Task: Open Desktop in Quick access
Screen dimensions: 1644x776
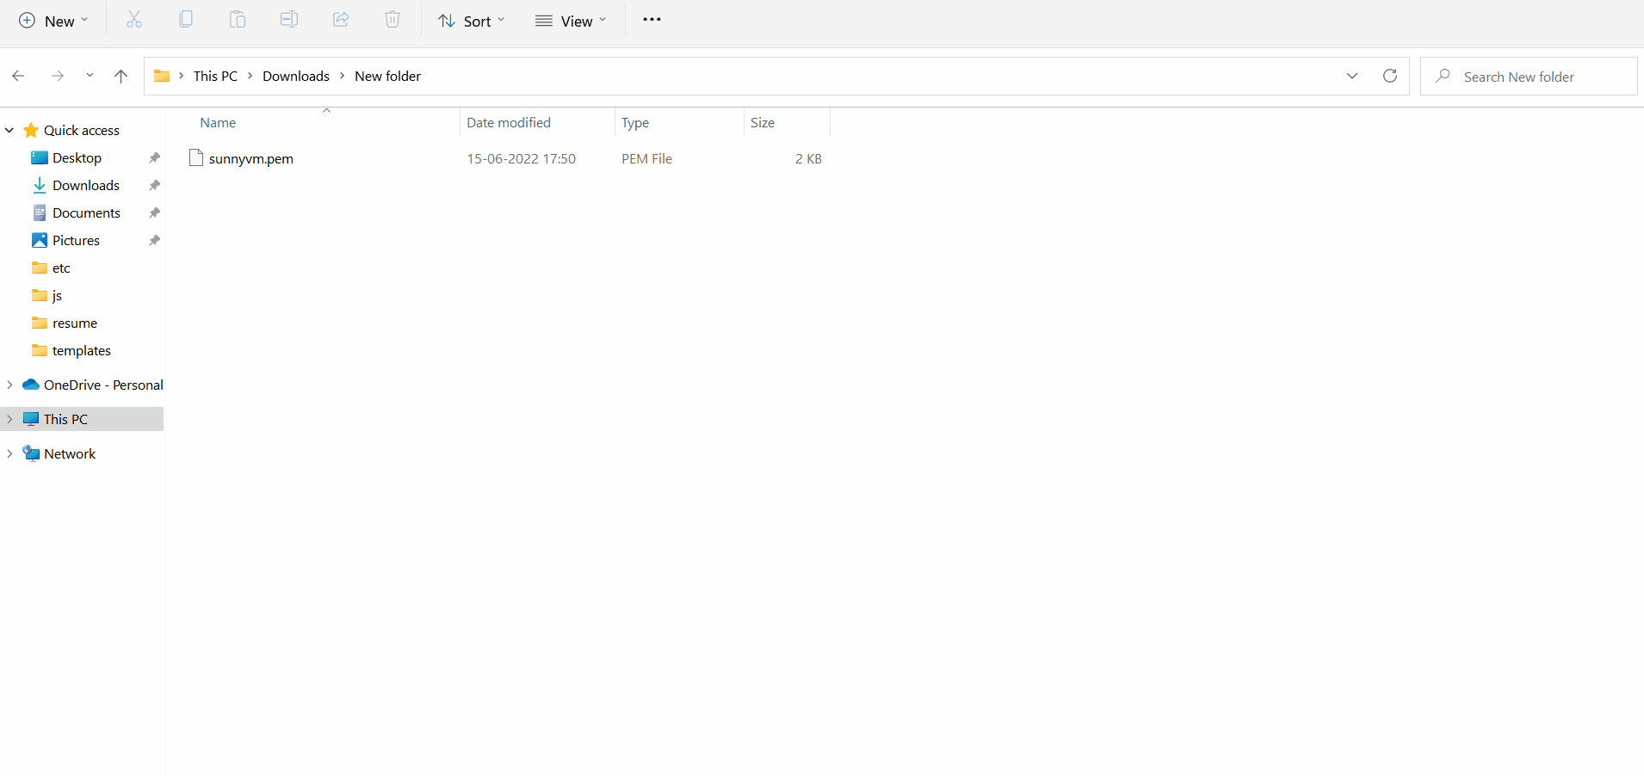Action: pyautogui.click(x=77, y=157)
